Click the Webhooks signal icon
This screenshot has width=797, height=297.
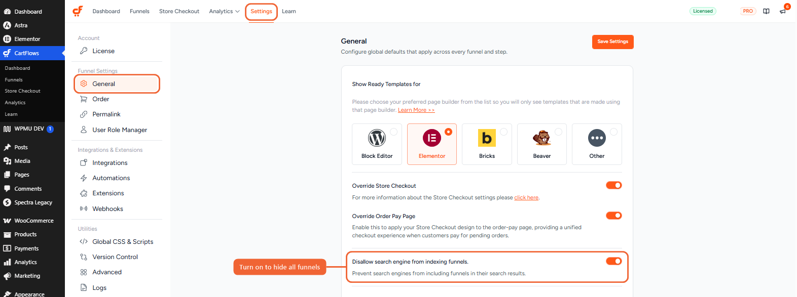click(84, 209)
